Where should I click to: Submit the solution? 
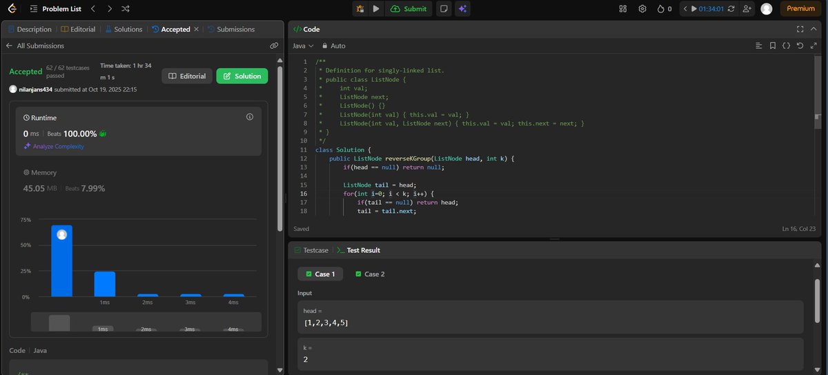click(x=408, y=9)
